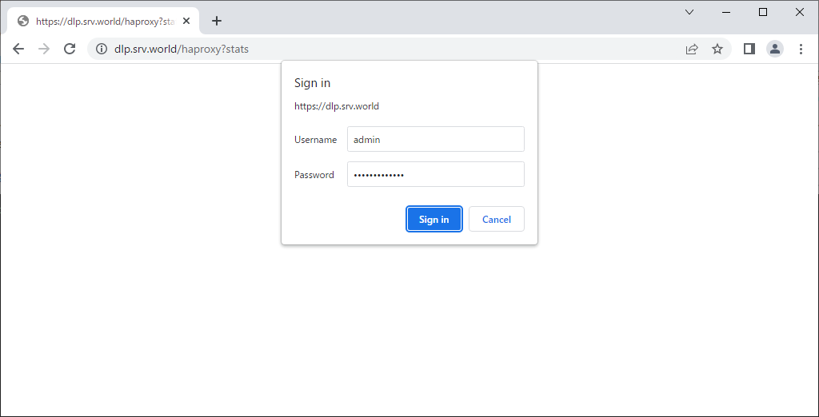
Task: Share this page using the share icon
Action: (x=692, y=49)
